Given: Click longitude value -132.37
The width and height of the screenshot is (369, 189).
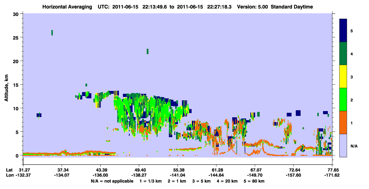Looking at the screenshot, I should click(x=23, y=175).
